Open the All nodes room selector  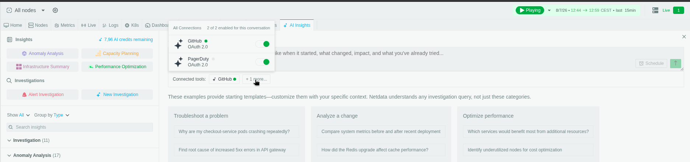click(26, 10)
